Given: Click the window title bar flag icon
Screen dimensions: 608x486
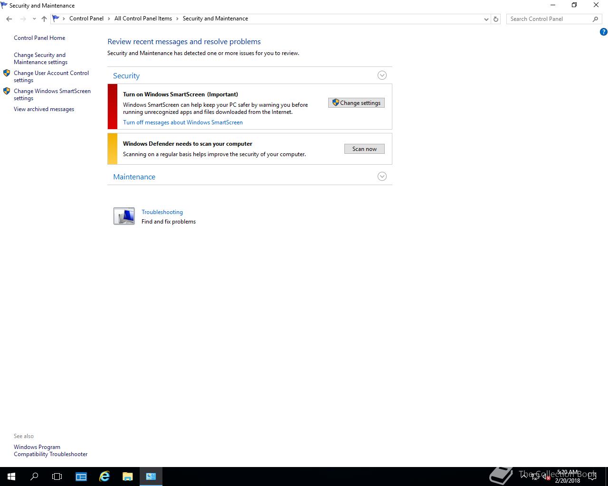Looking at the screenshot, I should click(4, 5).
